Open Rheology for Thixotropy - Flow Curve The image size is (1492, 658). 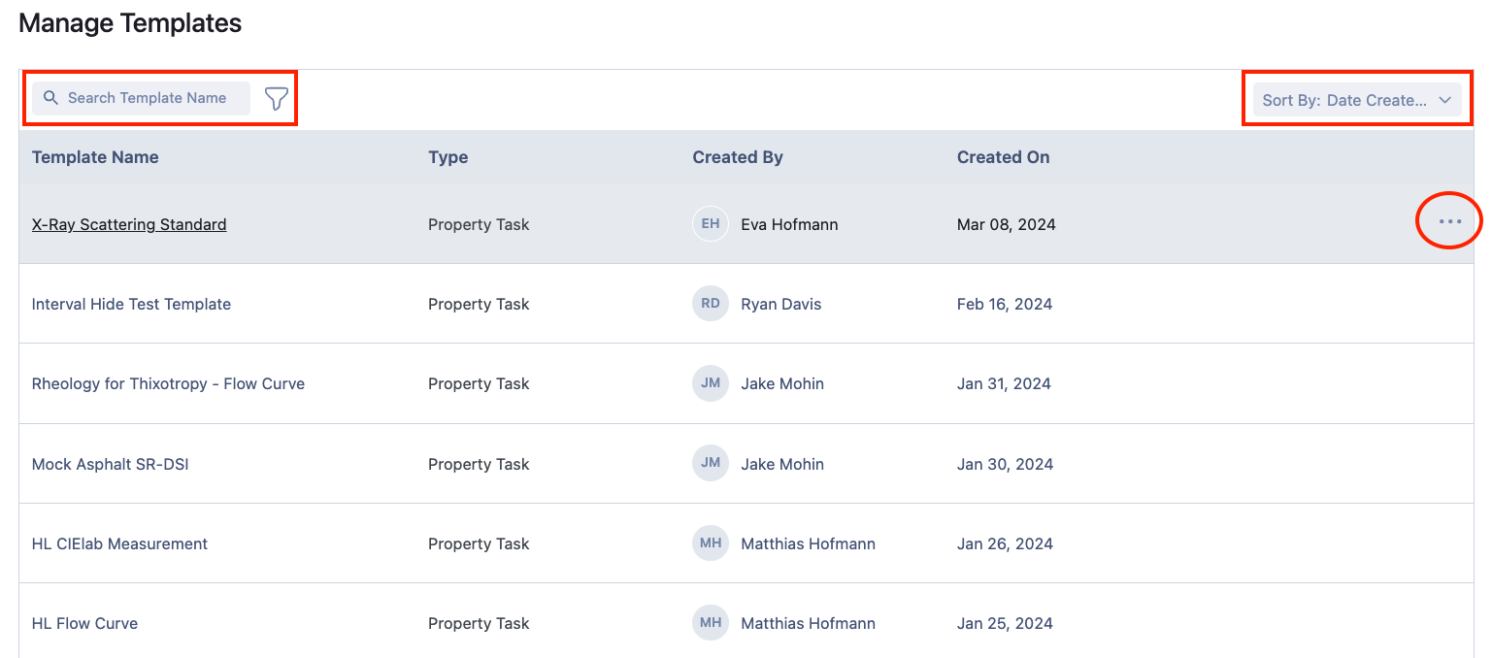[x=168, y=383]
